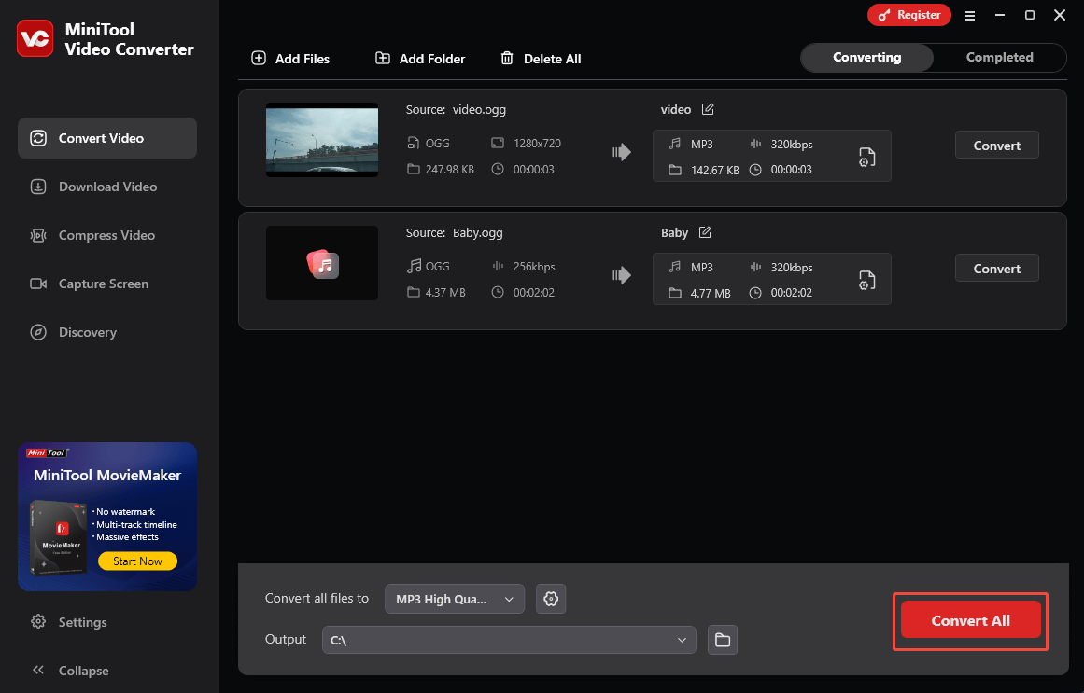
Task: Open Settings in the sidebar
Action: [69, 622]
